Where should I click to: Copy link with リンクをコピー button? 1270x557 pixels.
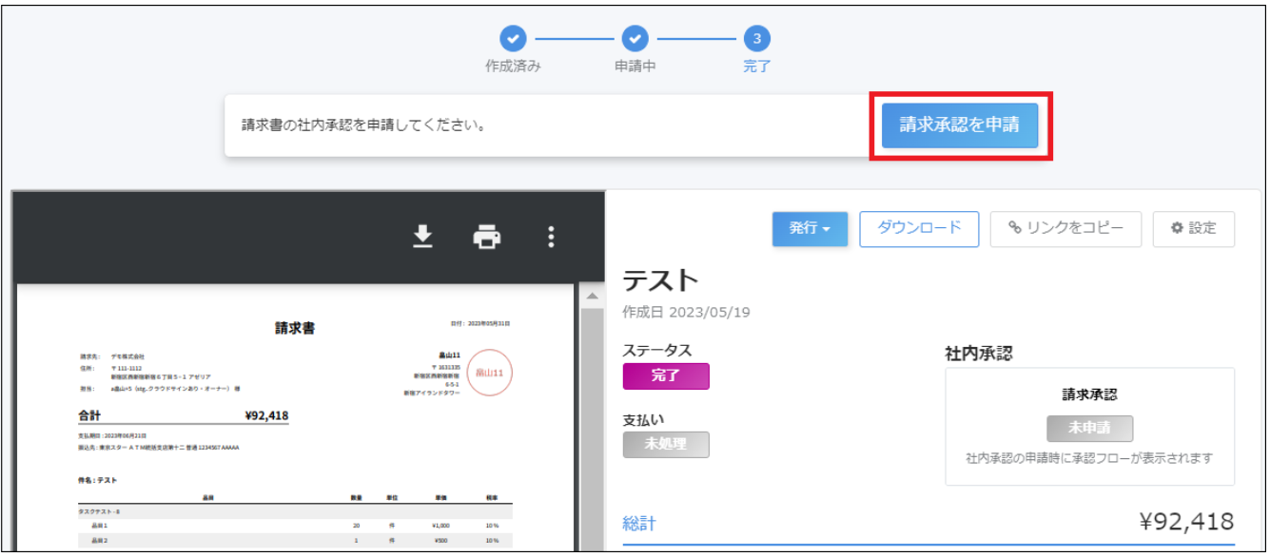1065,229
